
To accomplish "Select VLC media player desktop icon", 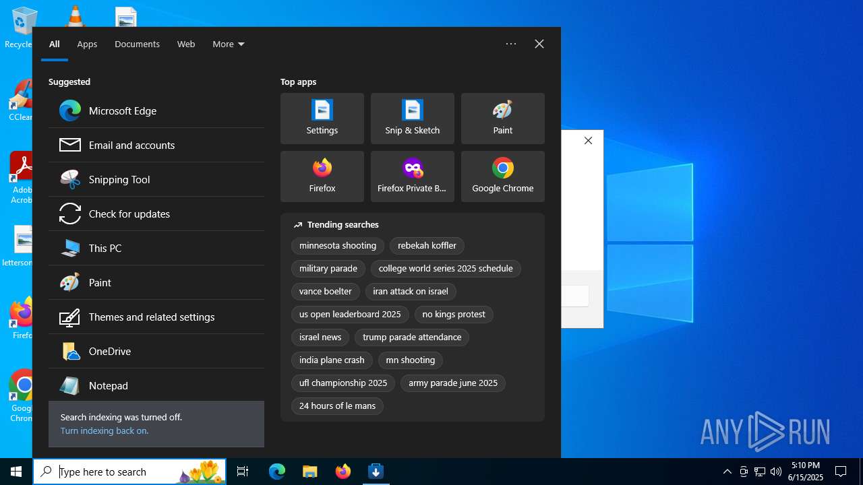I will [76, 16].
